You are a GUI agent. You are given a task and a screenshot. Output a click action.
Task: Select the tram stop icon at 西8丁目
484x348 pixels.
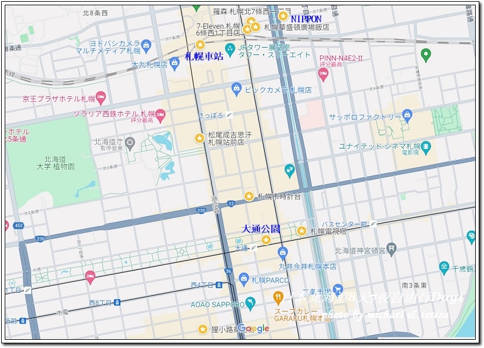click(117, 302)
